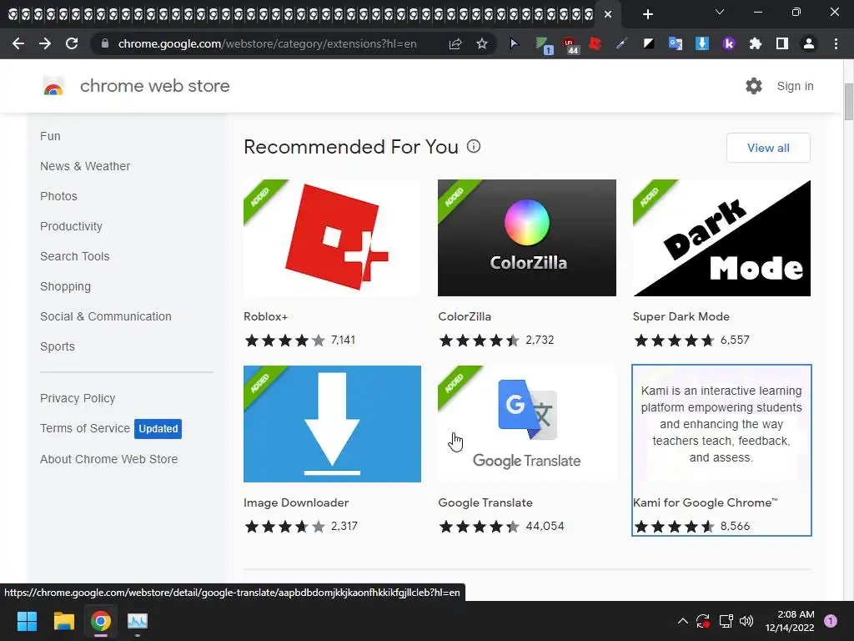The height and width of the screenshot is (641, 854).
Task: Open the tab search chevron dropdown
Action: click(x=720, y=12)
